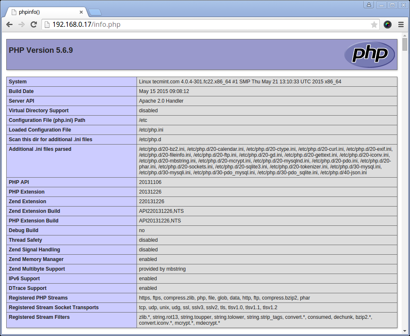Bookmark this page with the star icon
Screen dimensions: 410x336
point(374,25)
